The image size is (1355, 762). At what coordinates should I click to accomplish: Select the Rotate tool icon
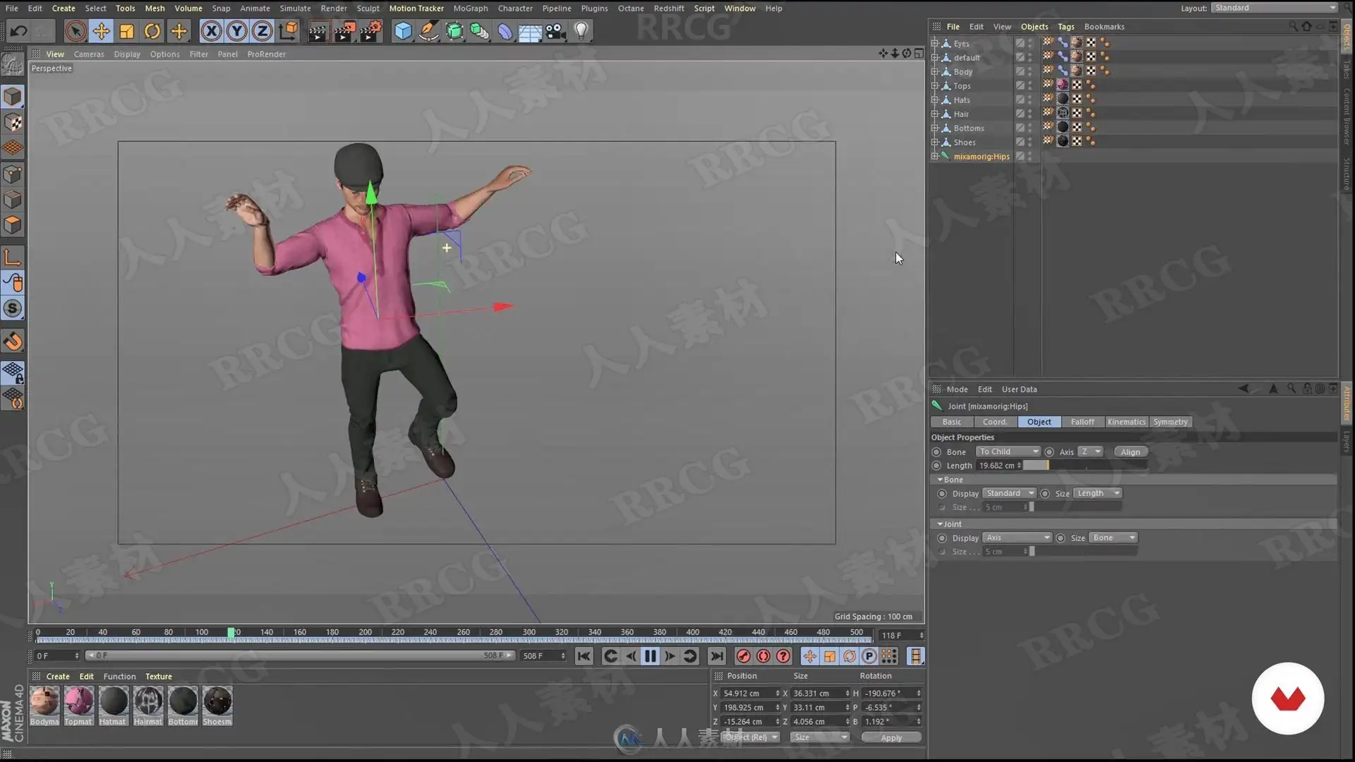coord(152,31)
